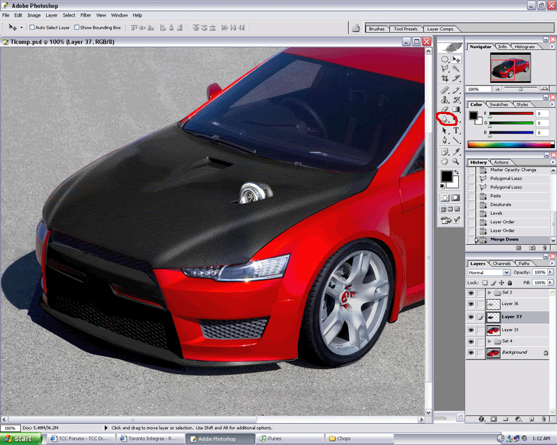Select the Eyedropper tool

pyautogui.click(x=456, y=151)
